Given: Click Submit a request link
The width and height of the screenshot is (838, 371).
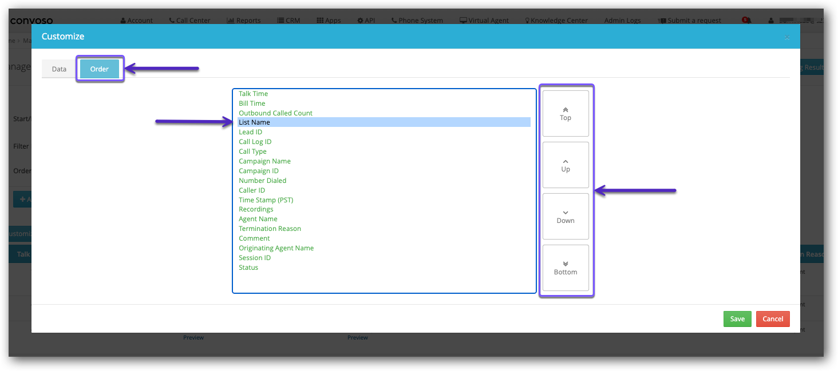Looking at the screenshot, I should tap(689, 21).
